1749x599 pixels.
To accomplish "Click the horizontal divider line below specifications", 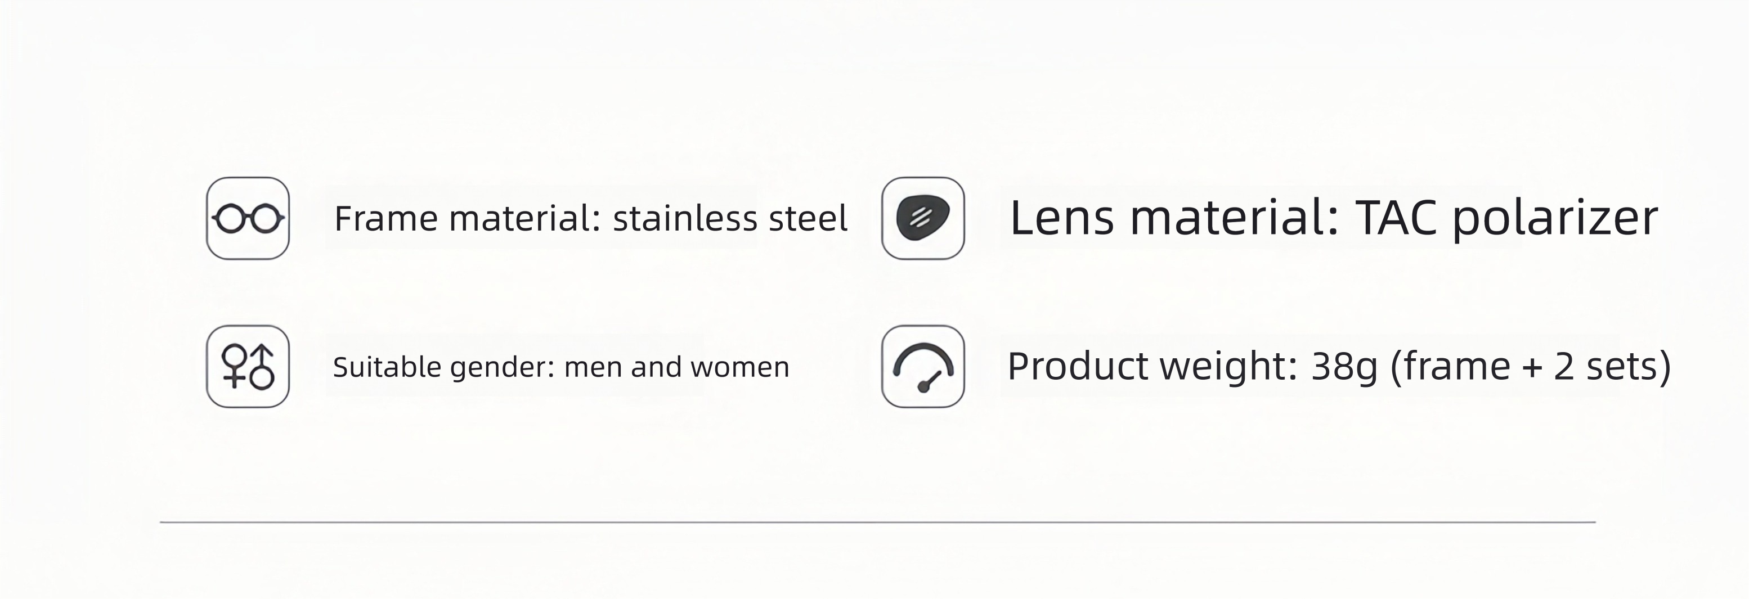I will (x=877, y=523).
